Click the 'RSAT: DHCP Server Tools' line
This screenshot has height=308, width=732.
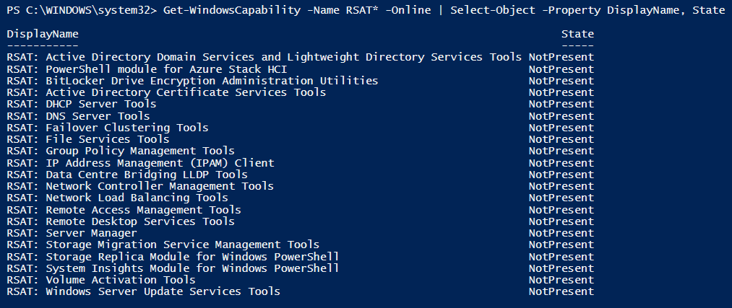pyautogui.click(x=82, y=105)
